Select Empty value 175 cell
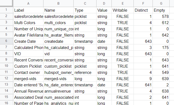This screenshot has width=174, height=105. [161, 47]
